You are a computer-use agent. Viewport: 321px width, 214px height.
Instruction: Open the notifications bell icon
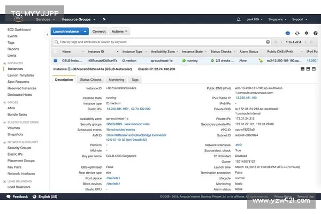tap(239, 19)
